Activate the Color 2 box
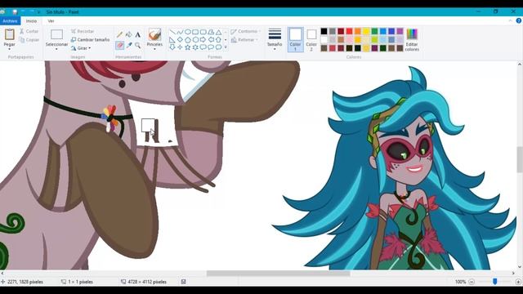This screenshot has height=294, width=523. (311, 40)
